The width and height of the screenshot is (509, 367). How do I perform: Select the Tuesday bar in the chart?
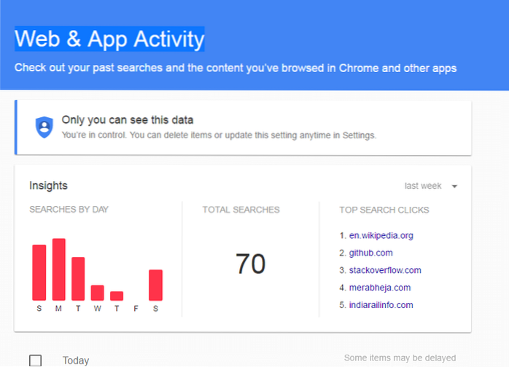tap(78, 279)
